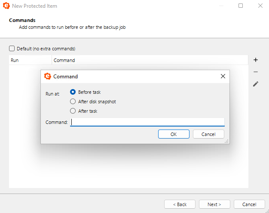Viewport: 269px width, 213px height.
Task: Click the Command column header
Action: pos(150,60)
